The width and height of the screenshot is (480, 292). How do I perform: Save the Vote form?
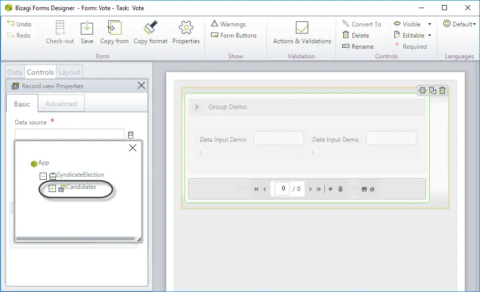click(87, 32)
